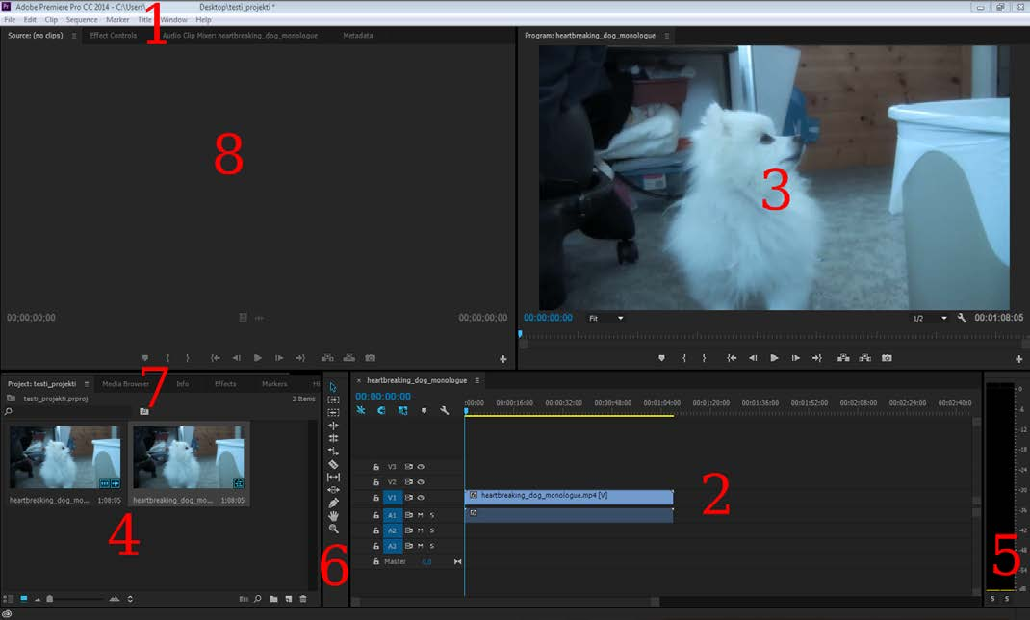Open the Source monitor panel menu

[73, 36]
